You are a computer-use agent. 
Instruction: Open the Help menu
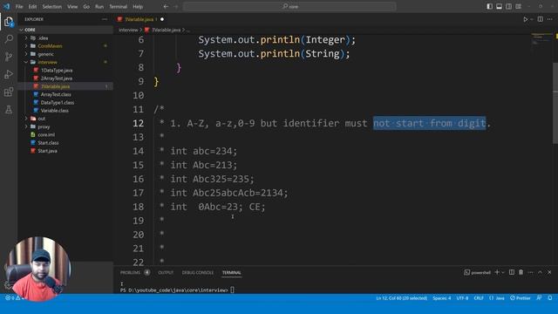(x=138, y=6)
